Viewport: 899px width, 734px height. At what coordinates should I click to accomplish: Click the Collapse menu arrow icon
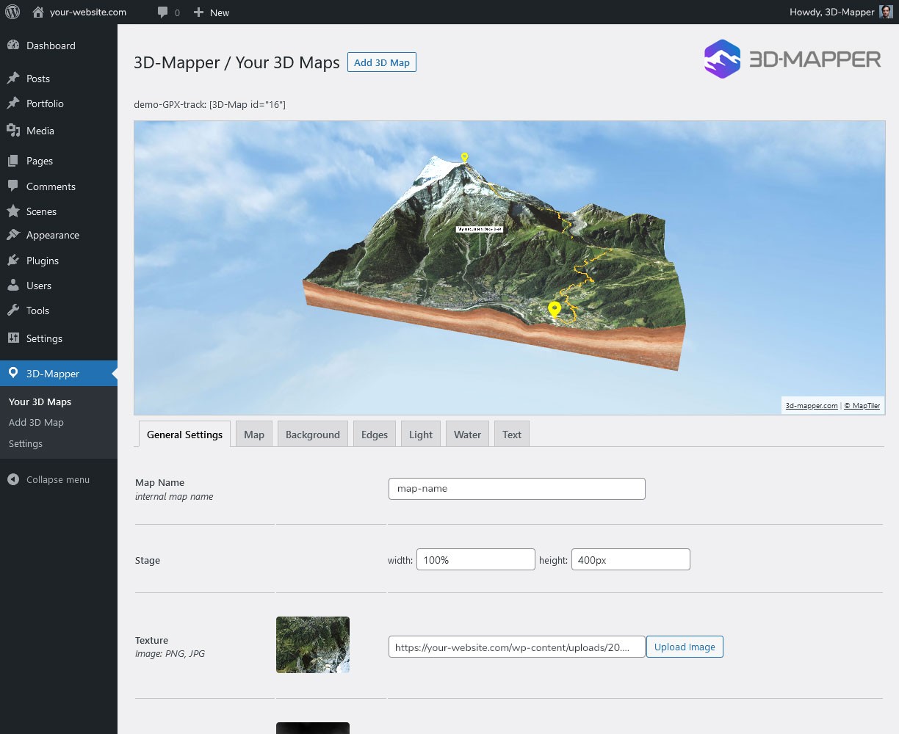tap(13, 479)
